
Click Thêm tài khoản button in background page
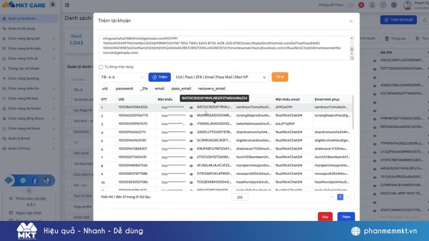(x=398, y=20)
